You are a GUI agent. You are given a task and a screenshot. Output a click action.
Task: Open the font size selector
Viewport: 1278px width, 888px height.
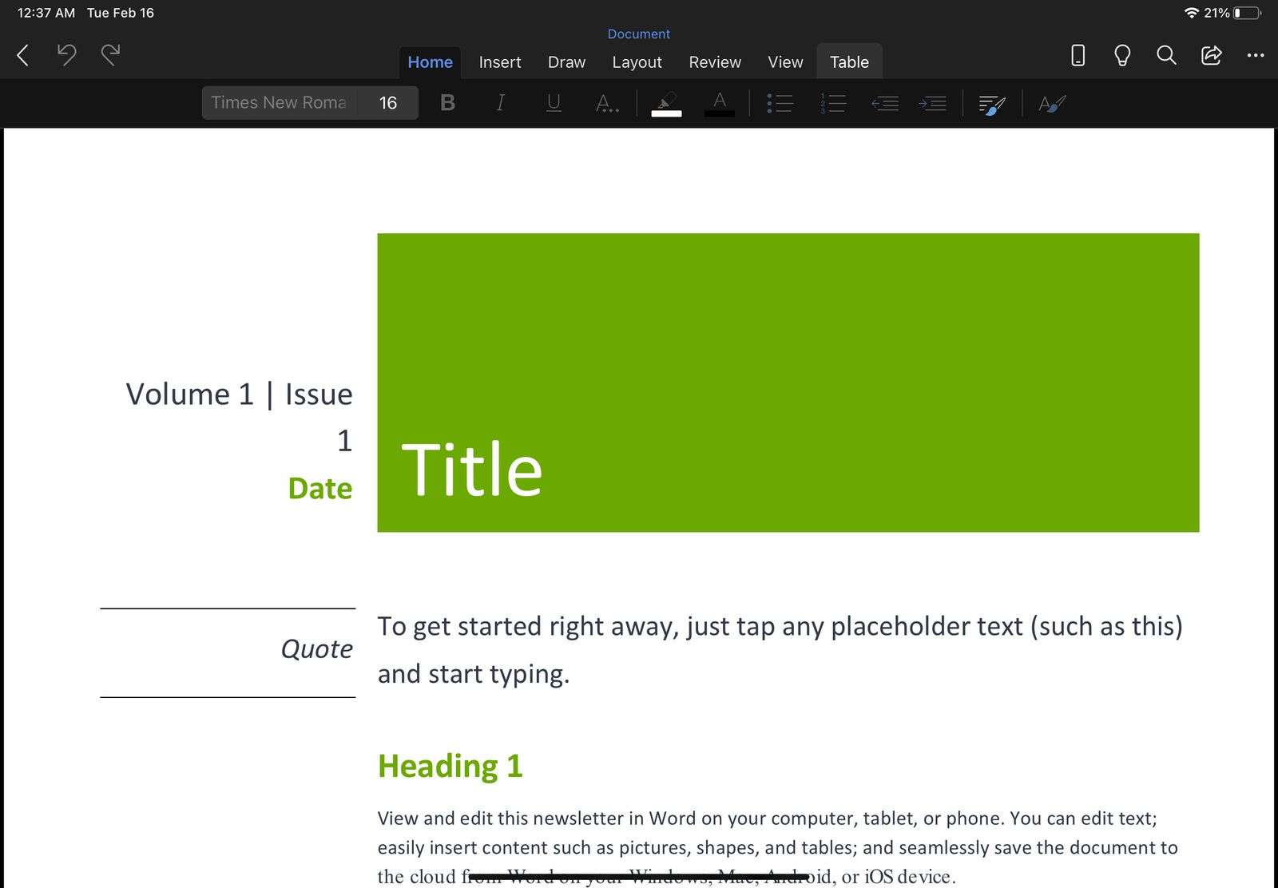[x=387, y=102]
